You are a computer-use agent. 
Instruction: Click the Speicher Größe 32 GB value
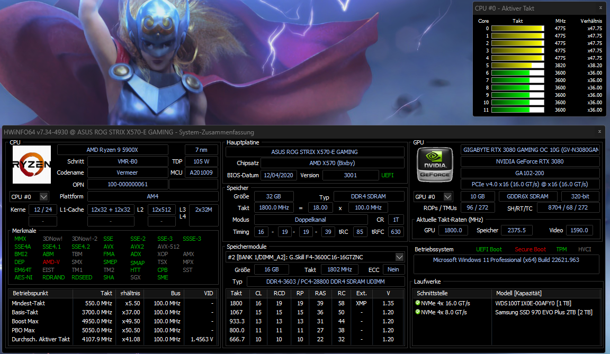tap(273, 196)
